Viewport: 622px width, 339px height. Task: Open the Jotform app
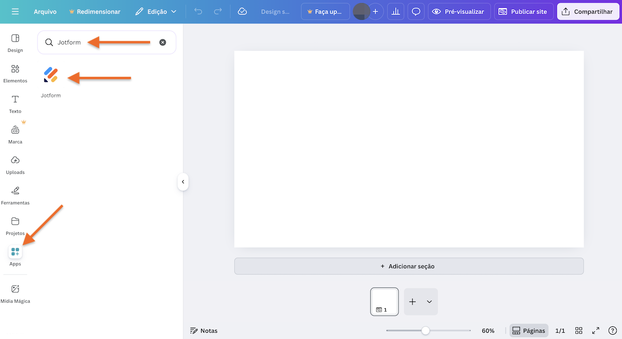point(51,75)
